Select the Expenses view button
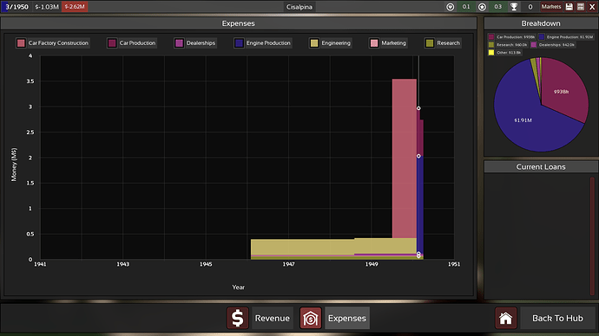599x336 pixels. [x=347, y=318]
